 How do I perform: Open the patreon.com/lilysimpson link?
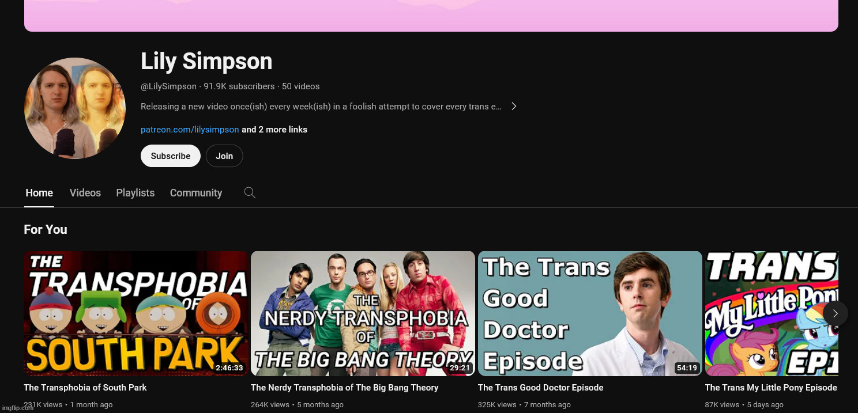tap(190, 130)
